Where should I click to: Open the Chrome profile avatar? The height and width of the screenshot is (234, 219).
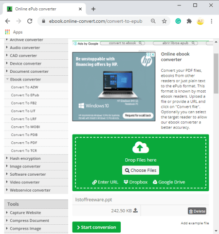200,21
